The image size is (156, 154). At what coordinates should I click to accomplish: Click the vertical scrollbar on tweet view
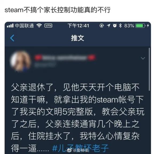(149, 69)
